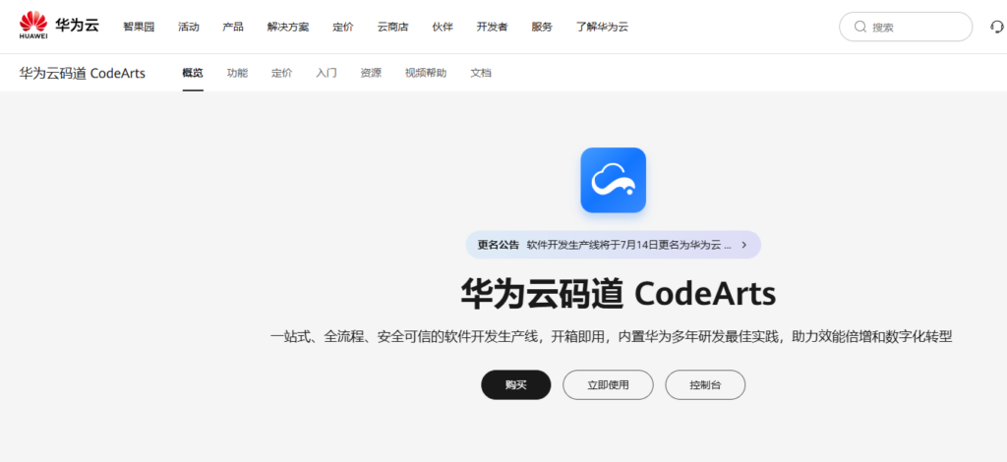Click the 立即使用 button

[608, 385]
